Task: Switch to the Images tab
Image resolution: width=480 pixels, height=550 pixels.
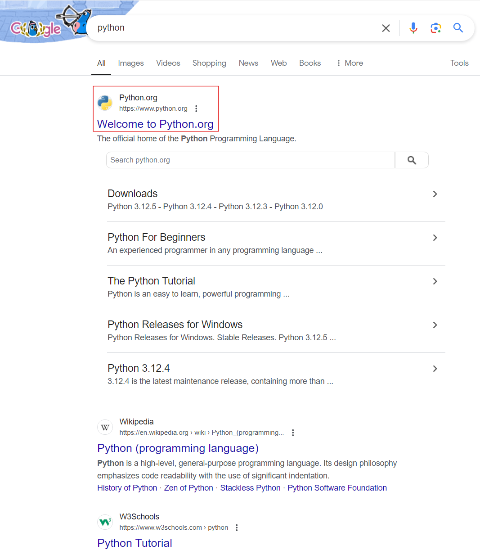Action: (x=130, y=63)
